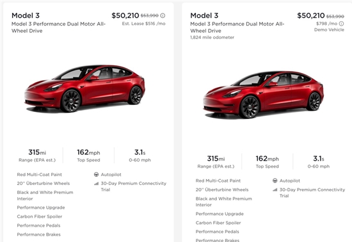Select left card Model 3 title
The image size is (352, 242).
[x=26, y=15]
